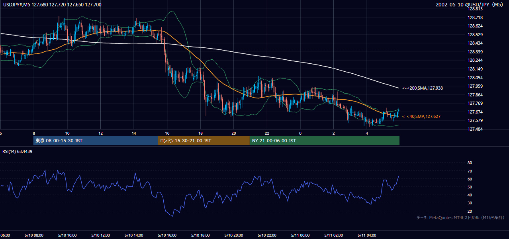Click the 5/11 00:00 time label
The height and width of the screenshot is (239, 509).
pos(300,235)
